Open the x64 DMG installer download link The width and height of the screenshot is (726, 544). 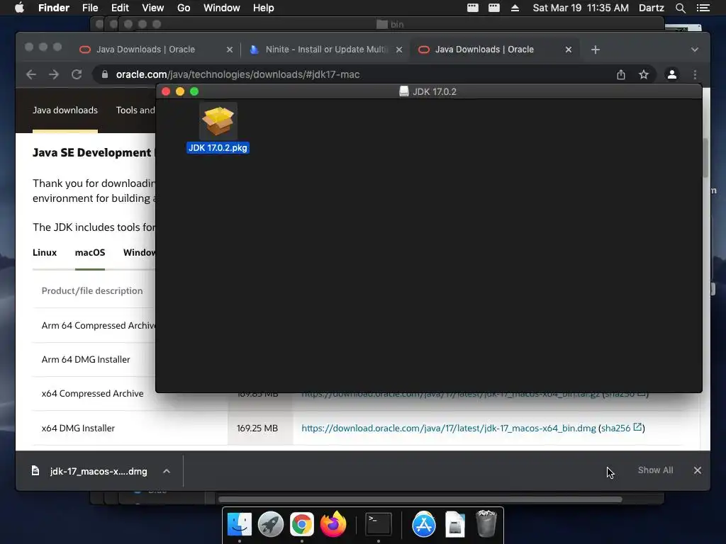[x=449, y=429]
